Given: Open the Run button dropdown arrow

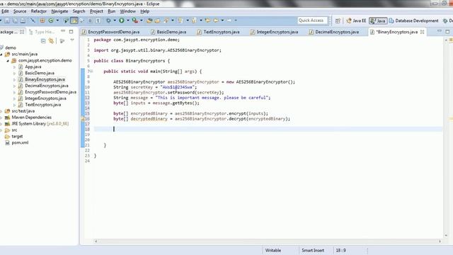Looking at the screenshot, I should [x=127, y=21].
